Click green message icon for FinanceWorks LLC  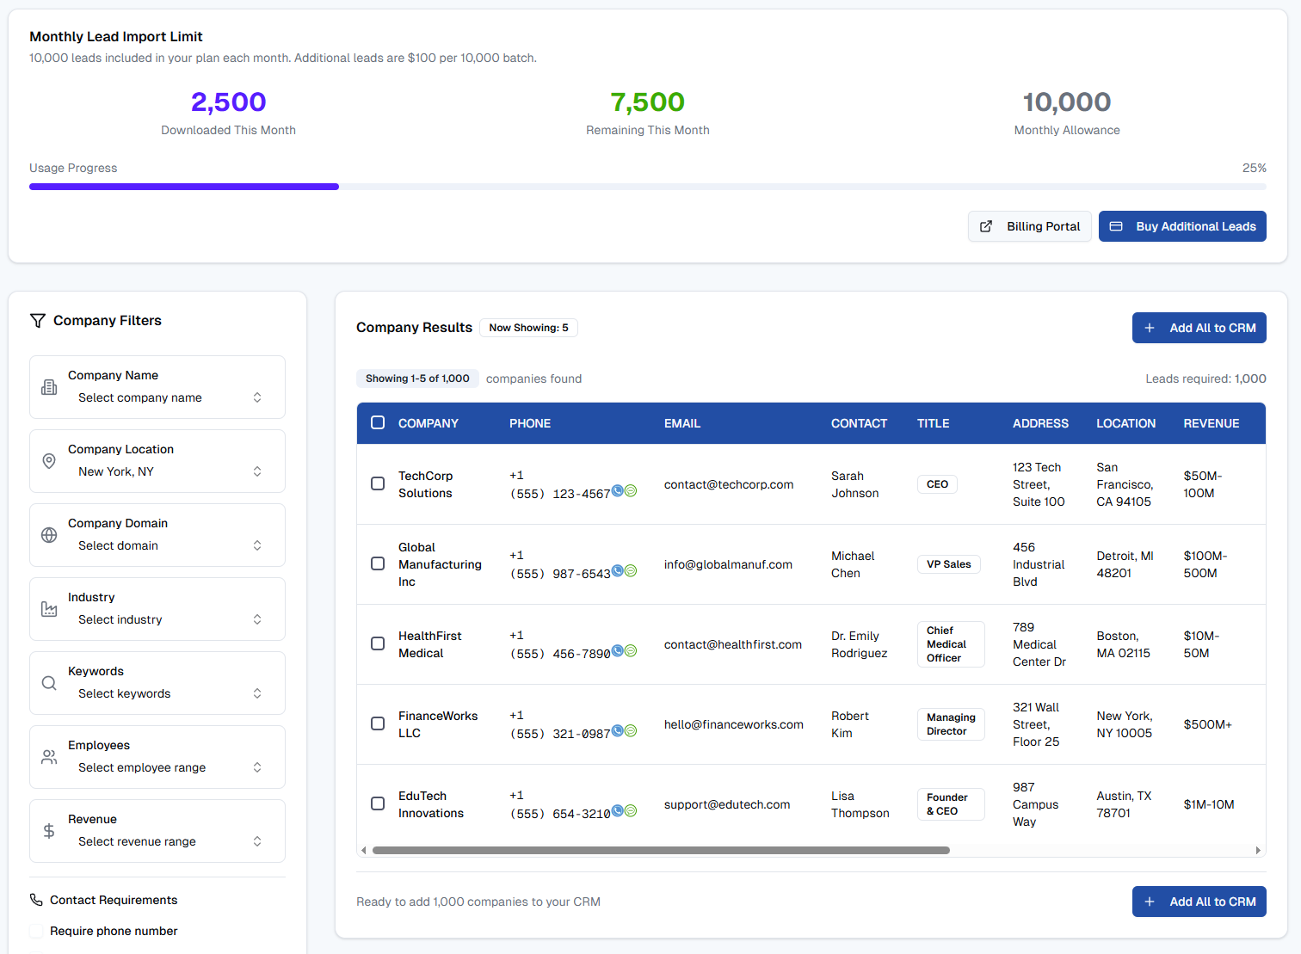(631, 731)
